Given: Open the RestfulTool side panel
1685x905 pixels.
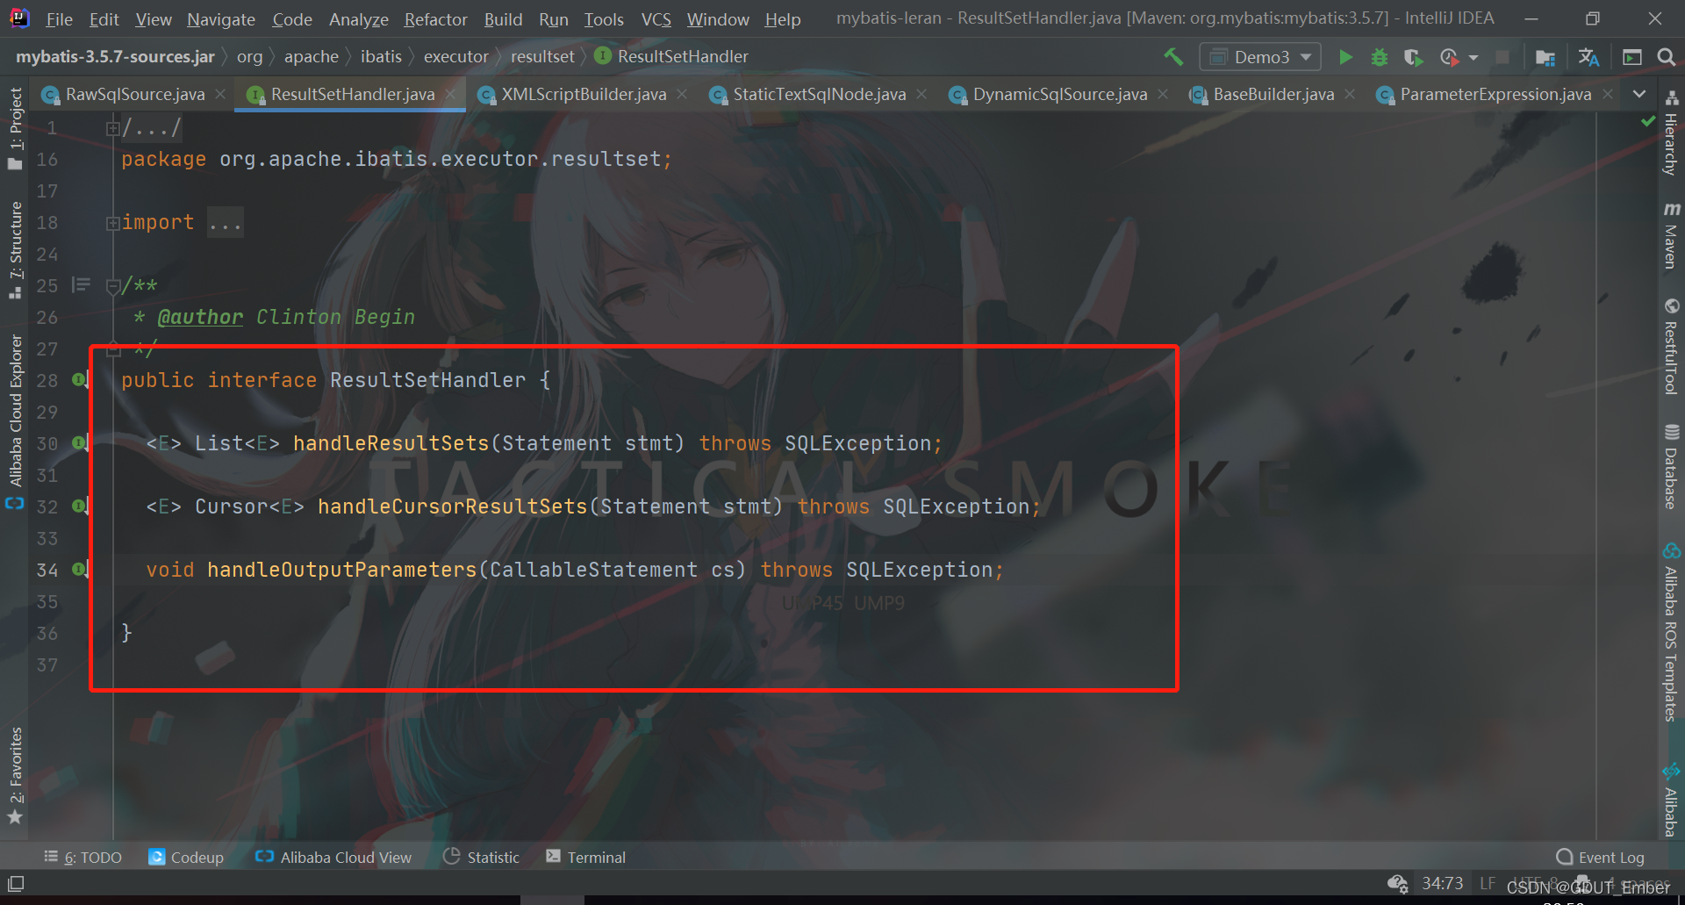Looking at the screenshot, I should point(1671,347).
